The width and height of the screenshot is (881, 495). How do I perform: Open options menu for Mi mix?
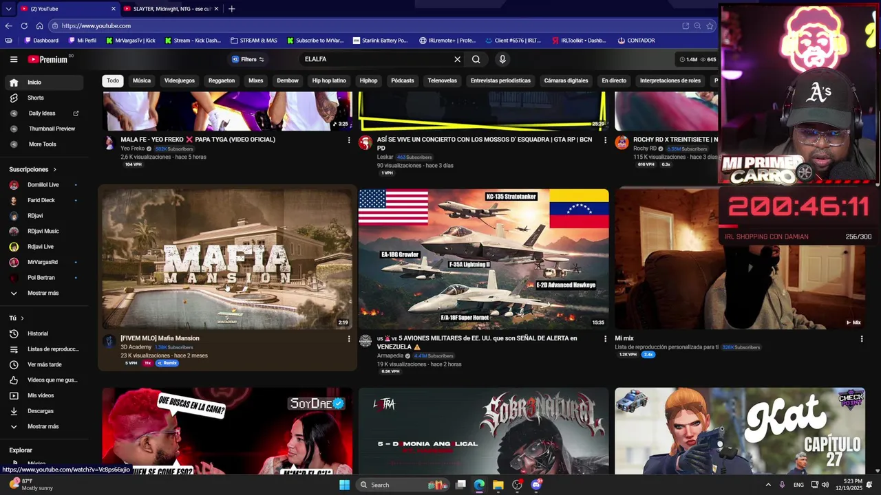(861, 338)
